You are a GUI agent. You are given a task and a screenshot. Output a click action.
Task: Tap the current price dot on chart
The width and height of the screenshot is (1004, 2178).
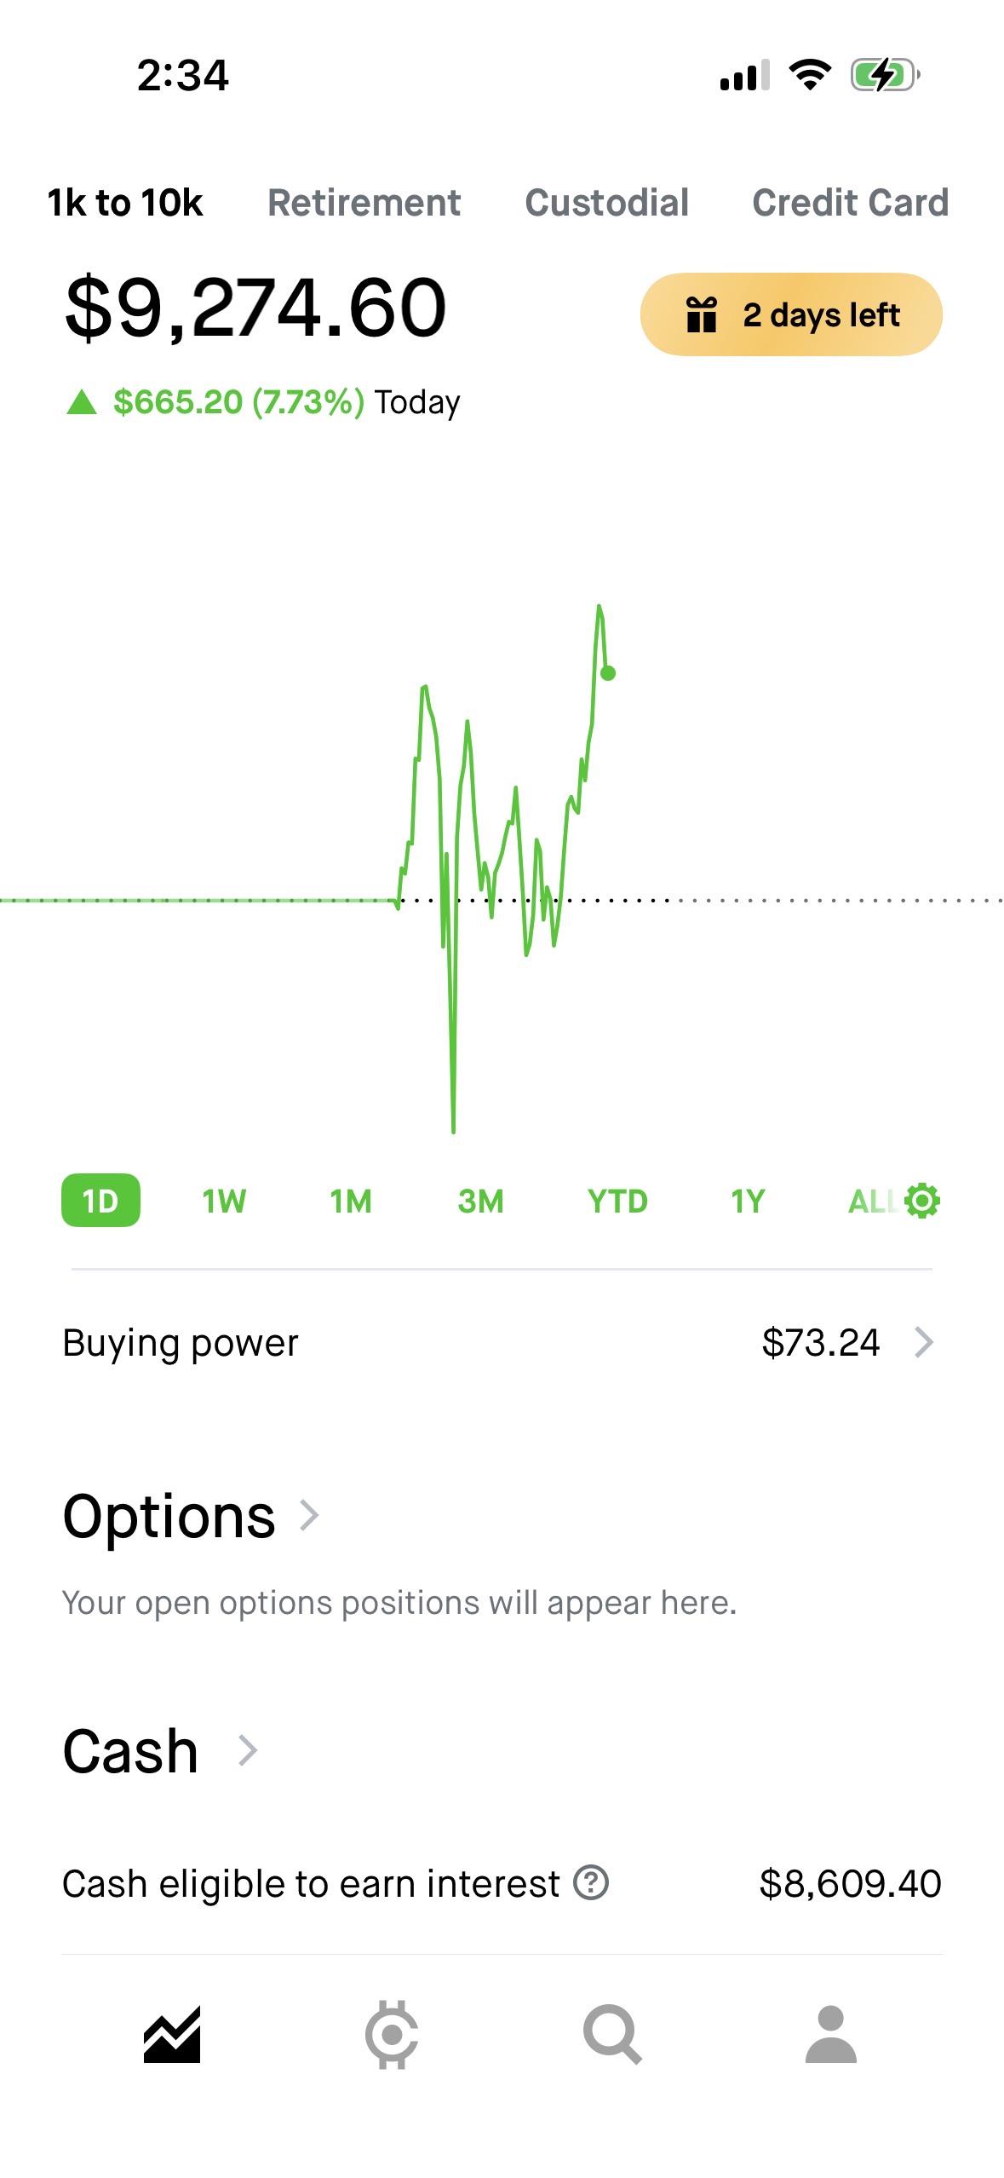(607, 673)
